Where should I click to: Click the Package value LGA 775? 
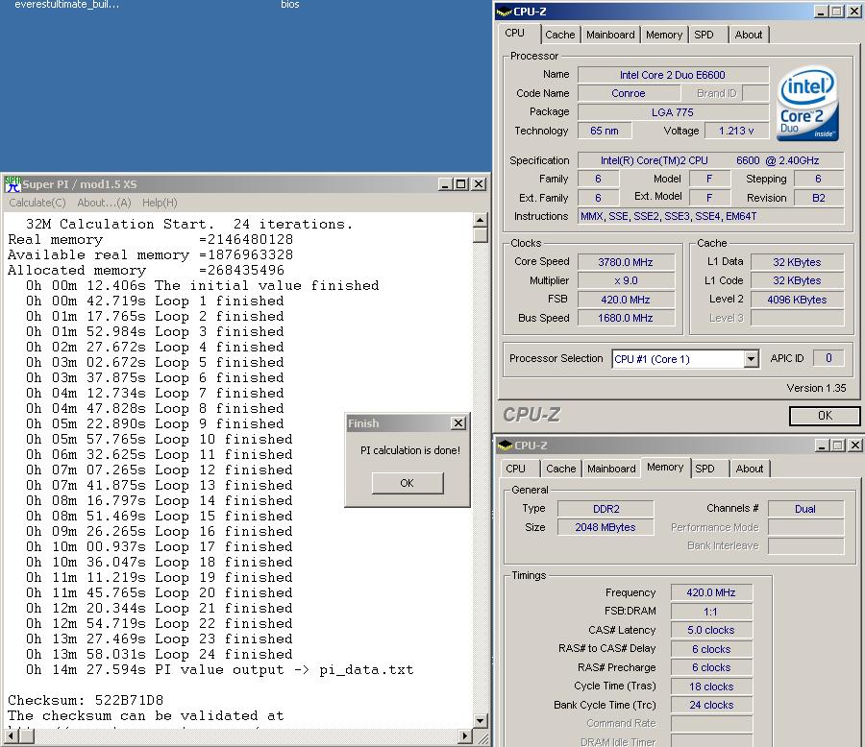tap(673, 112)
